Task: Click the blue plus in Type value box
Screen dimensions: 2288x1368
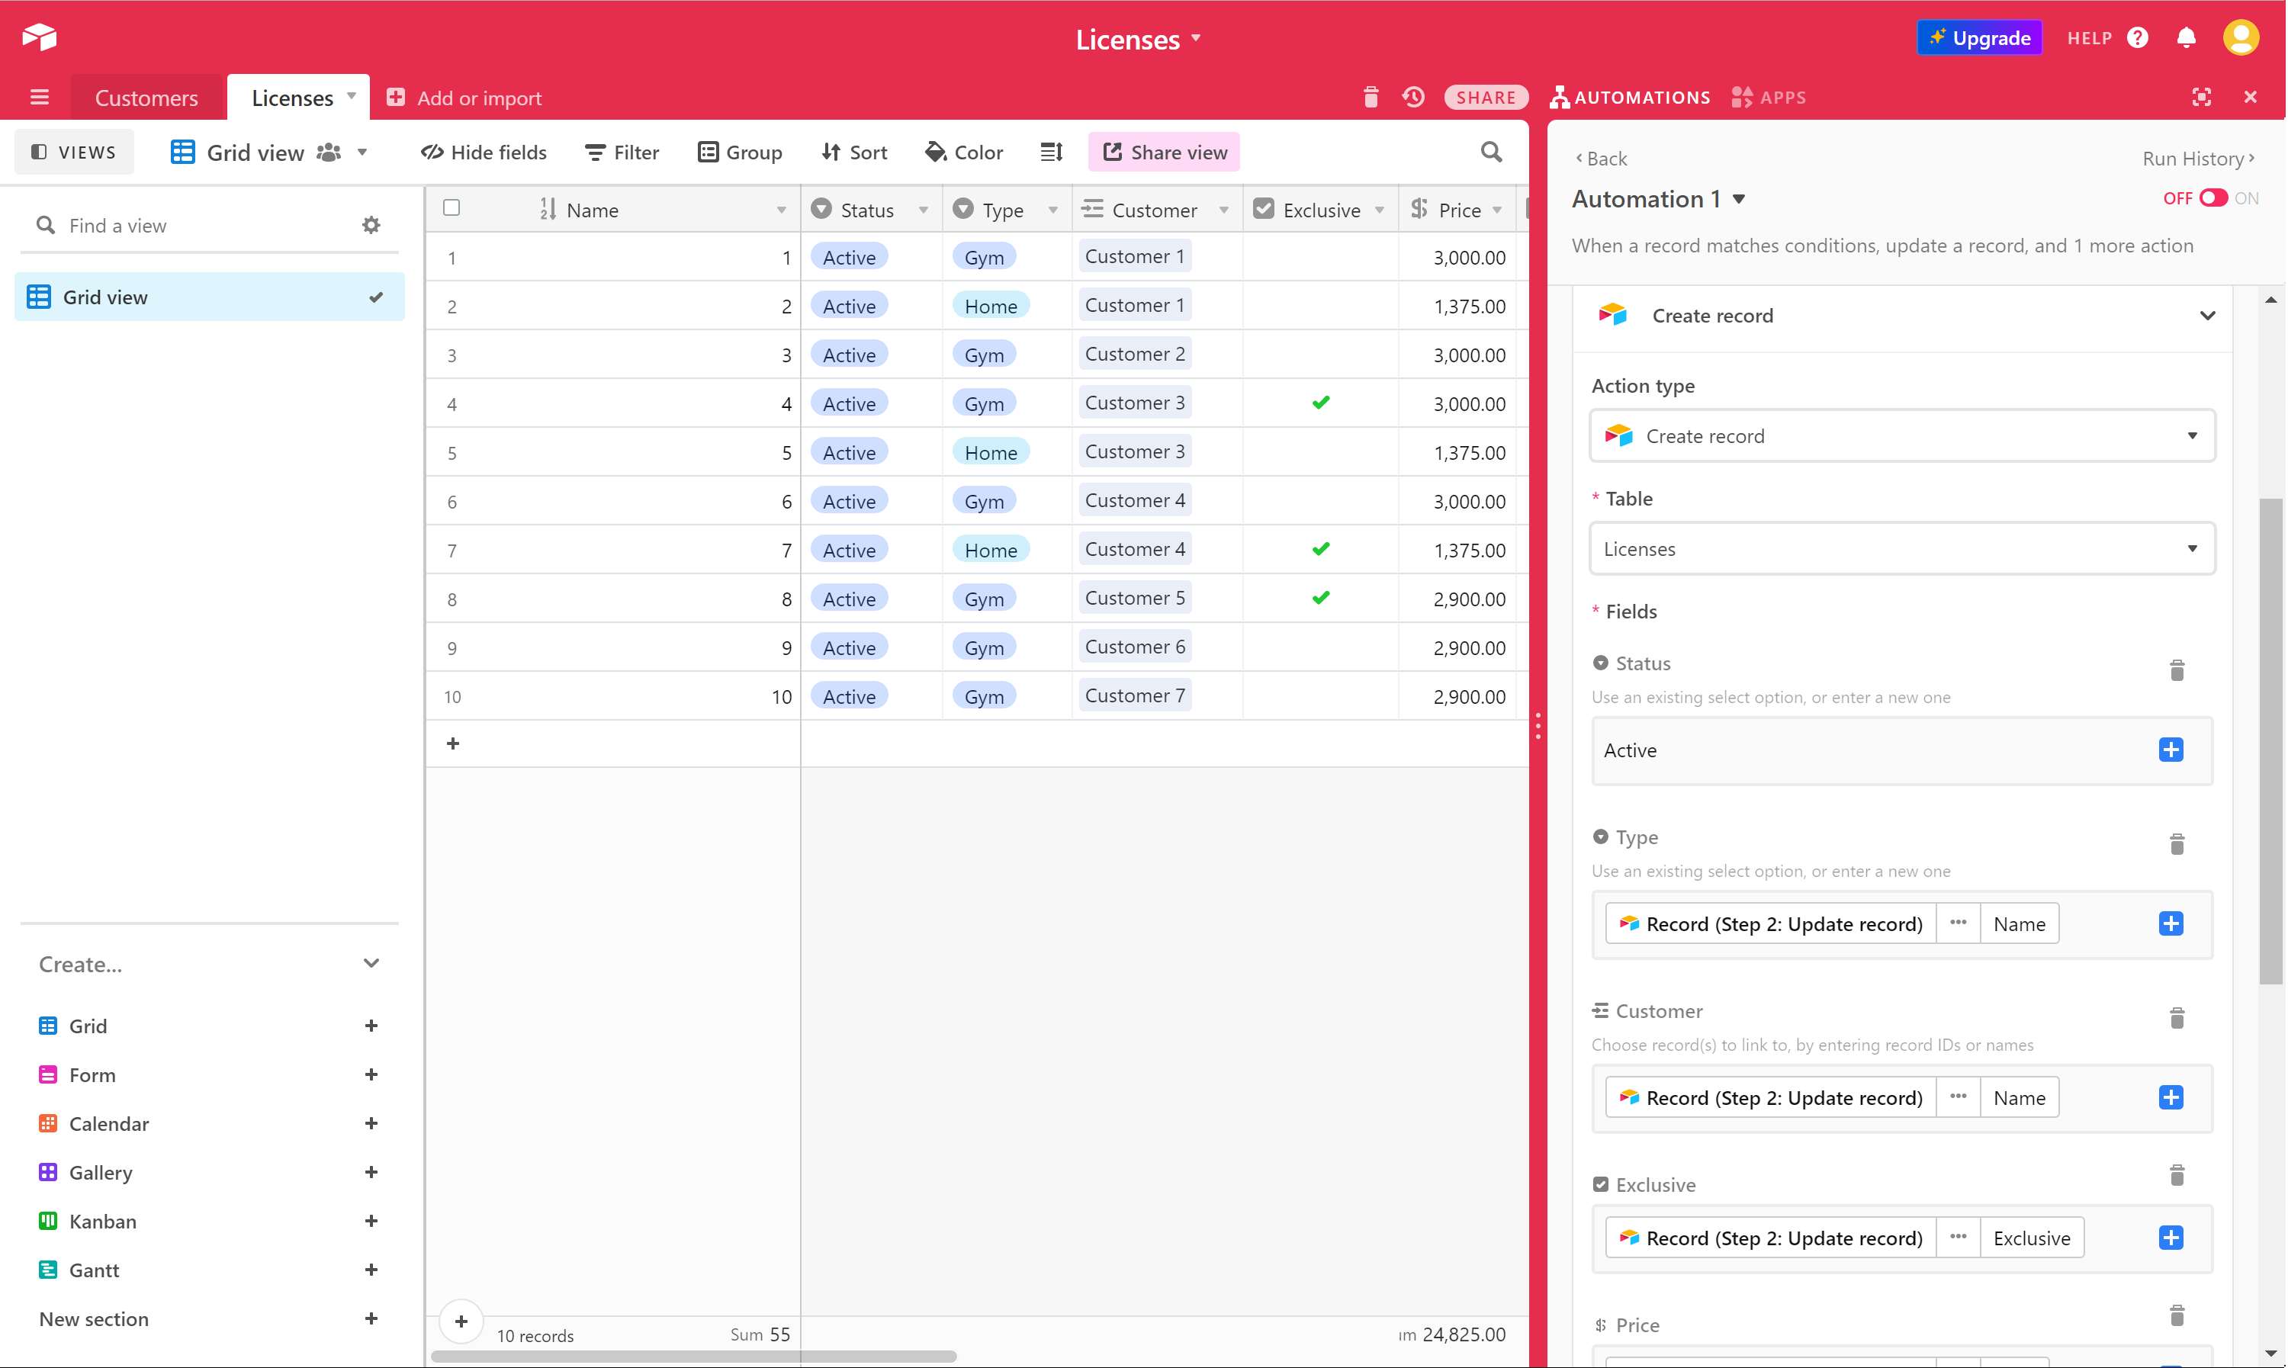Action: pyautogui.click(x=2171, y=923)
